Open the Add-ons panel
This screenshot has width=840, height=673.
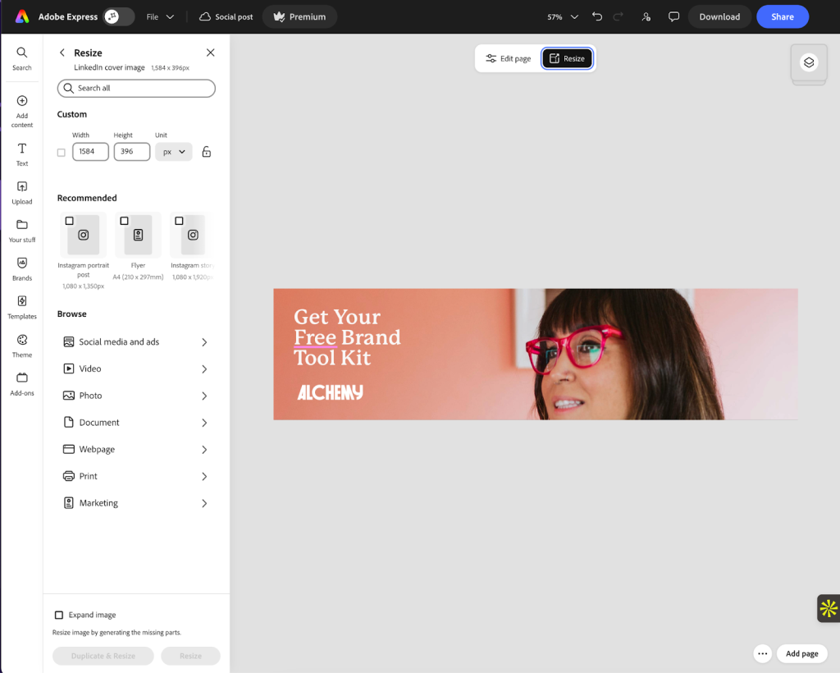[x=22, y=384]
